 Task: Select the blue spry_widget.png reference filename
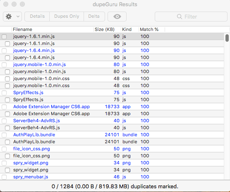[x=31, y=163]
